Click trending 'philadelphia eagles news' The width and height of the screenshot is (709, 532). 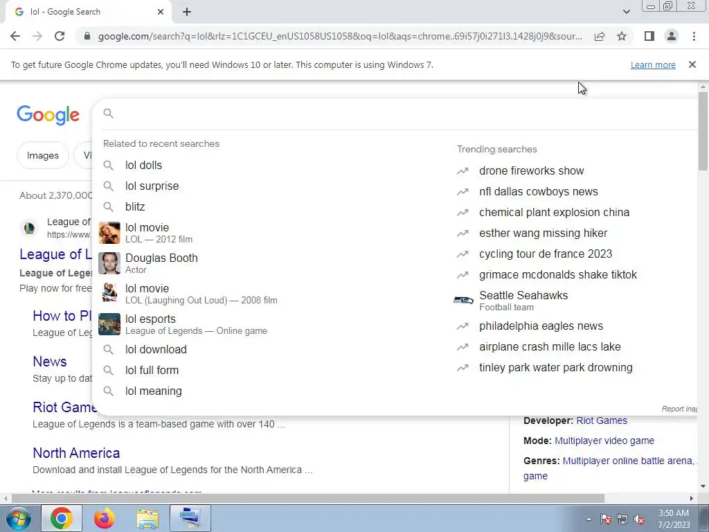541,326
